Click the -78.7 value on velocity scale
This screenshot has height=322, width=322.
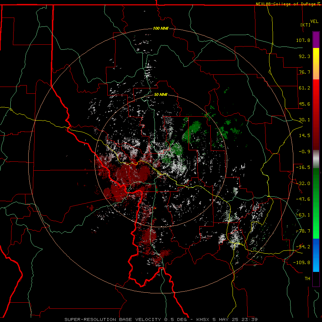pos(303,231)
